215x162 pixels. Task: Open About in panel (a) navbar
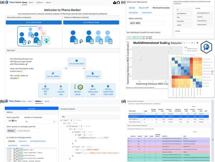tap(48, 3)
